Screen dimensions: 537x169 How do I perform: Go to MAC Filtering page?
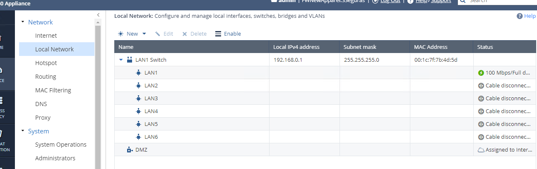pyautogui.click(x=53, y=90)
